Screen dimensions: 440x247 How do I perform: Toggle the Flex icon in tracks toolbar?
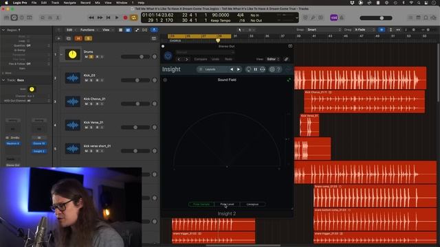(145, 30)
